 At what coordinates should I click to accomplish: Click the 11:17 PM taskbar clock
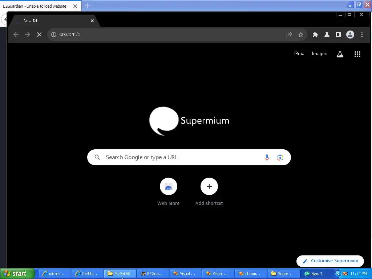click(x=358, y=274)
